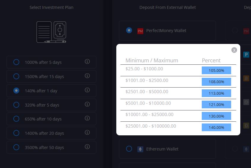The image size is (251, 168).
Task: Click the Ethereum logo icon
Action: point(140,149)
